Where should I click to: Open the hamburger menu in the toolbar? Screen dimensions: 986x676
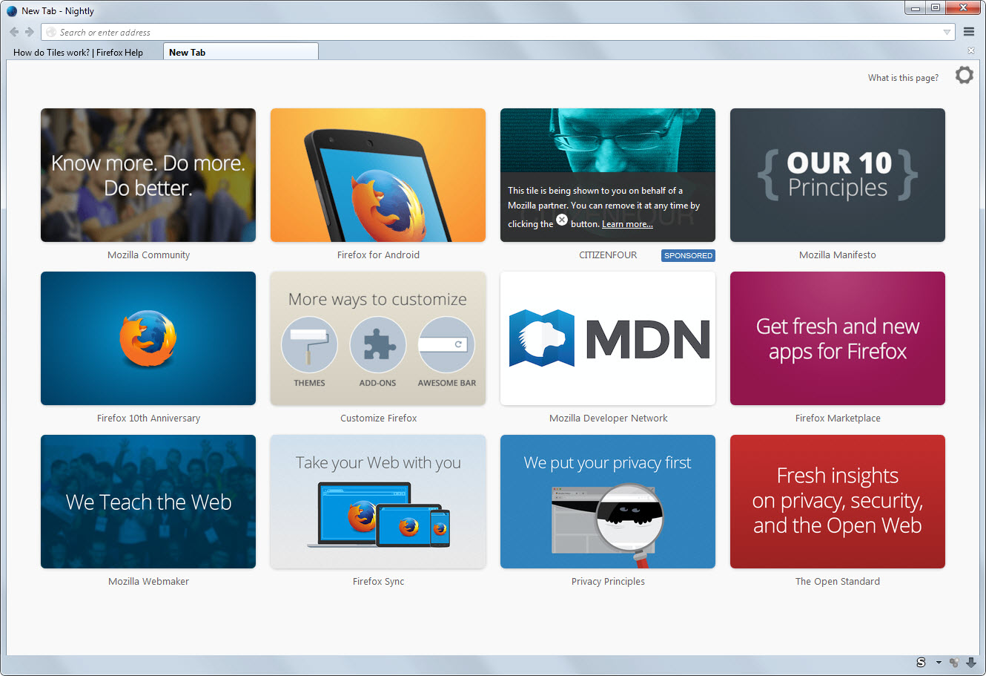coord(968,32)
